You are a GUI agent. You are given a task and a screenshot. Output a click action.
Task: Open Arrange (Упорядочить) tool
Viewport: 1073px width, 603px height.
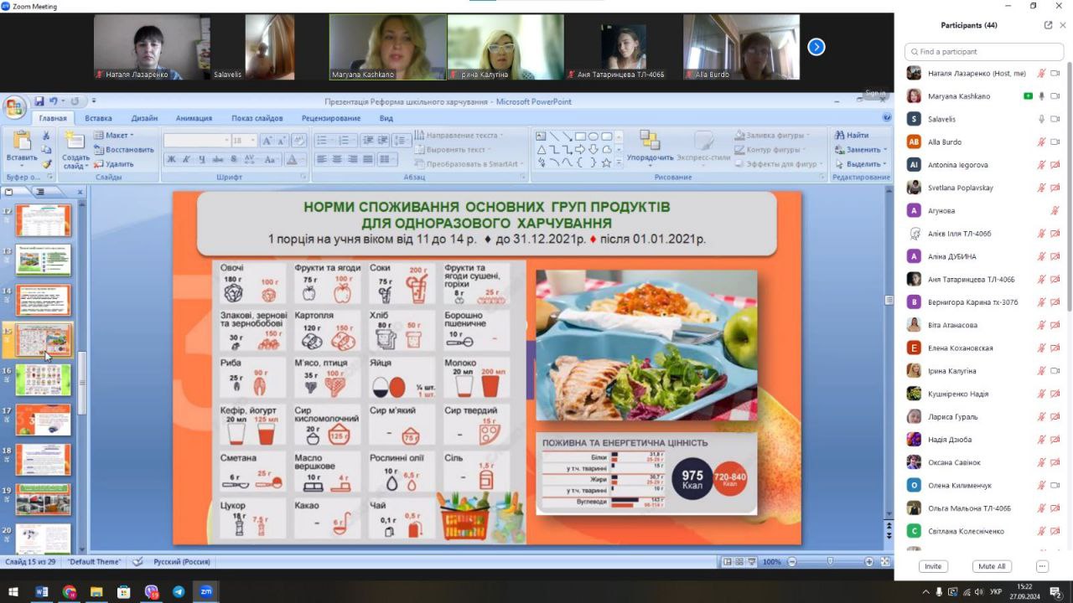(650, 146)
